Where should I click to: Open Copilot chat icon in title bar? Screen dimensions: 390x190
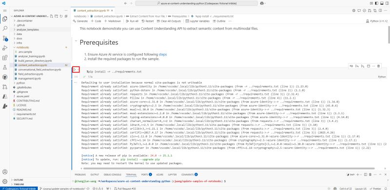pos(262,3)
